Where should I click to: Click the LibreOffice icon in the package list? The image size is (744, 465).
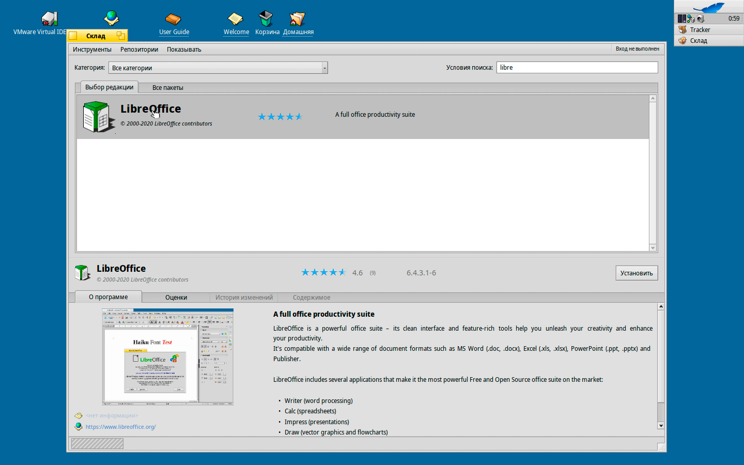pos(97,117)
